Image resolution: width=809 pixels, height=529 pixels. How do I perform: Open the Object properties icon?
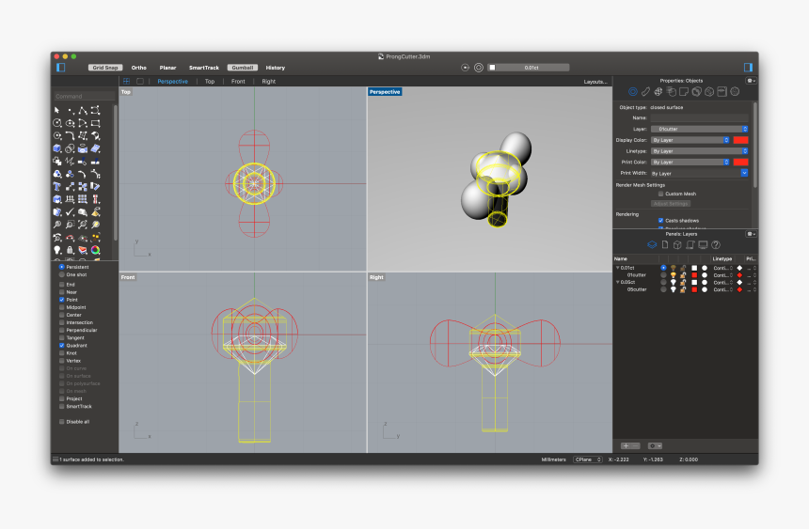click(633, 92)
